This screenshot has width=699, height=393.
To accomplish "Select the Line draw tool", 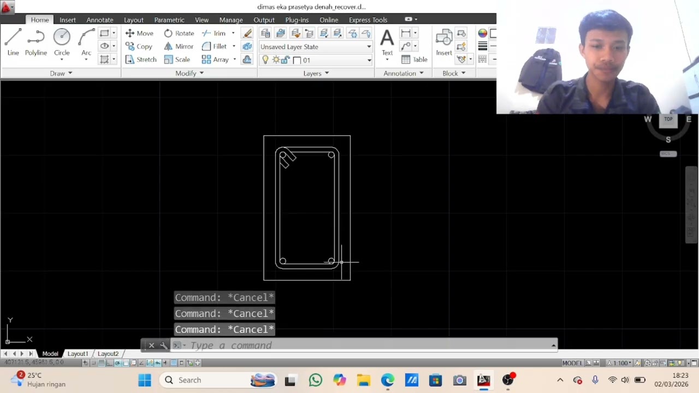I will tap(13, 43).
